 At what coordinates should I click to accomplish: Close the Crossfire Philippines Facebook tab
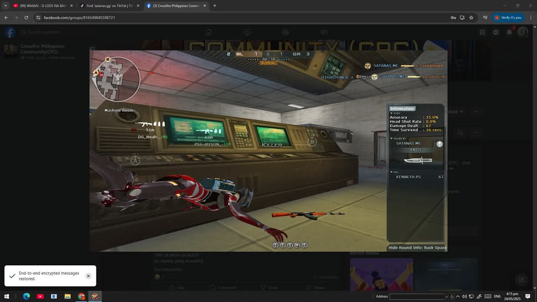click(x=204, y=6)
